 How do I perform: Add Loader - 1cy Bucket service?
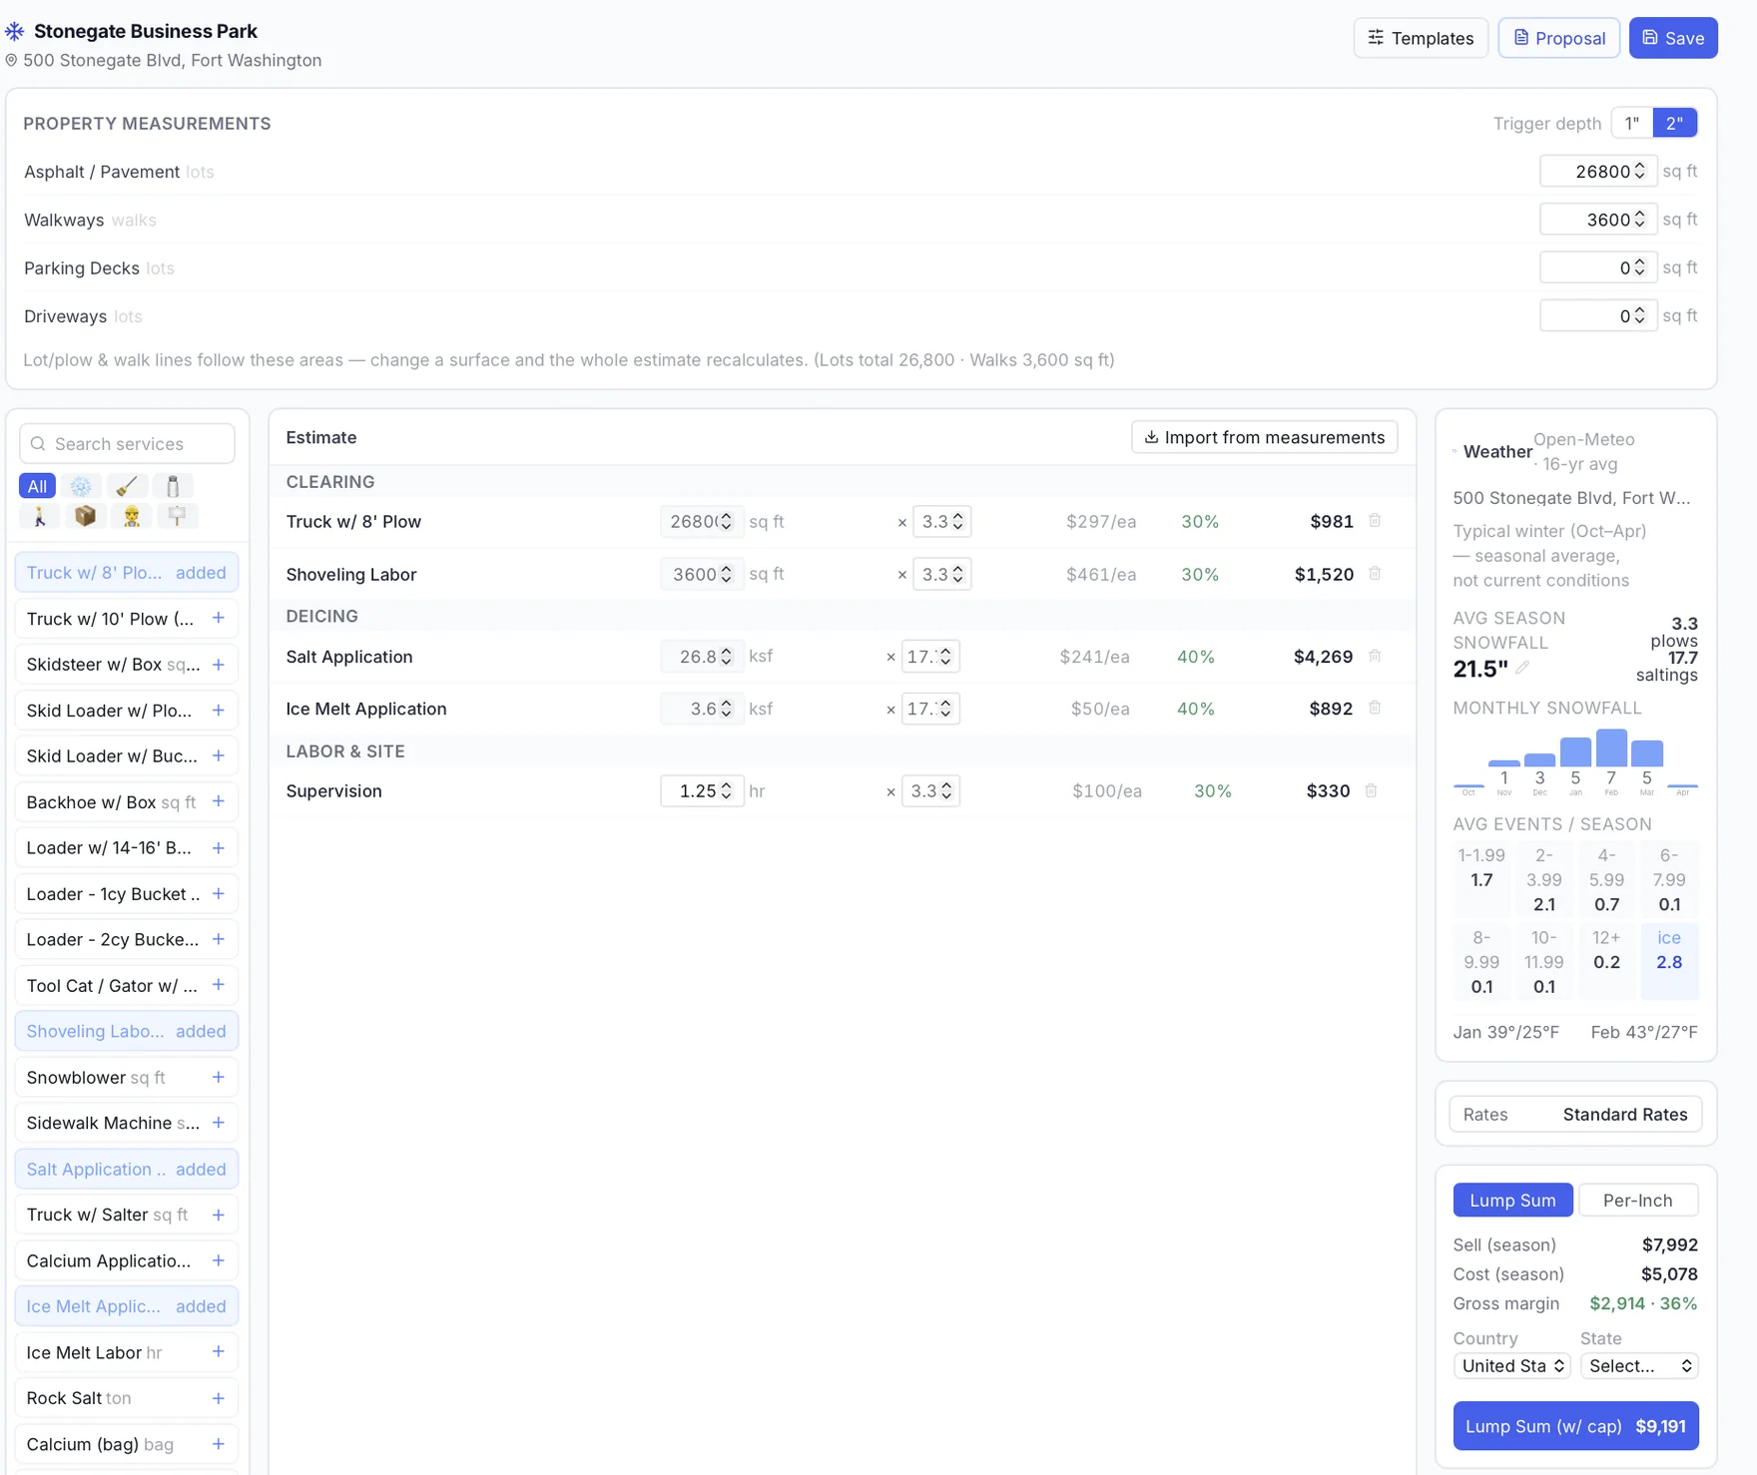[218, 894]
